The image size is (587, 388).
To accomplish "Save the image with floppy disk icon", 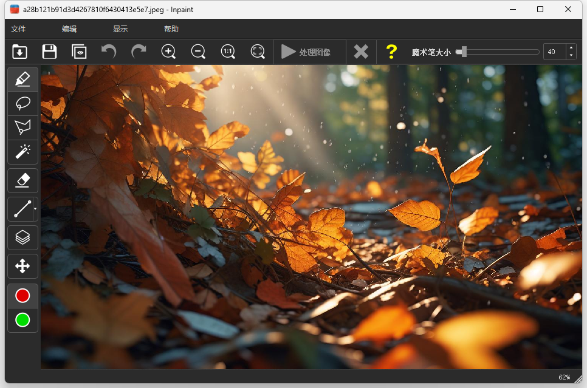I will (x=49, y=52).
